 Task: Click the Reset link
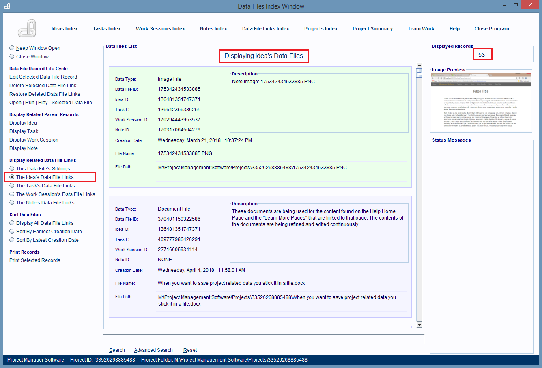[x=190, y=350]
